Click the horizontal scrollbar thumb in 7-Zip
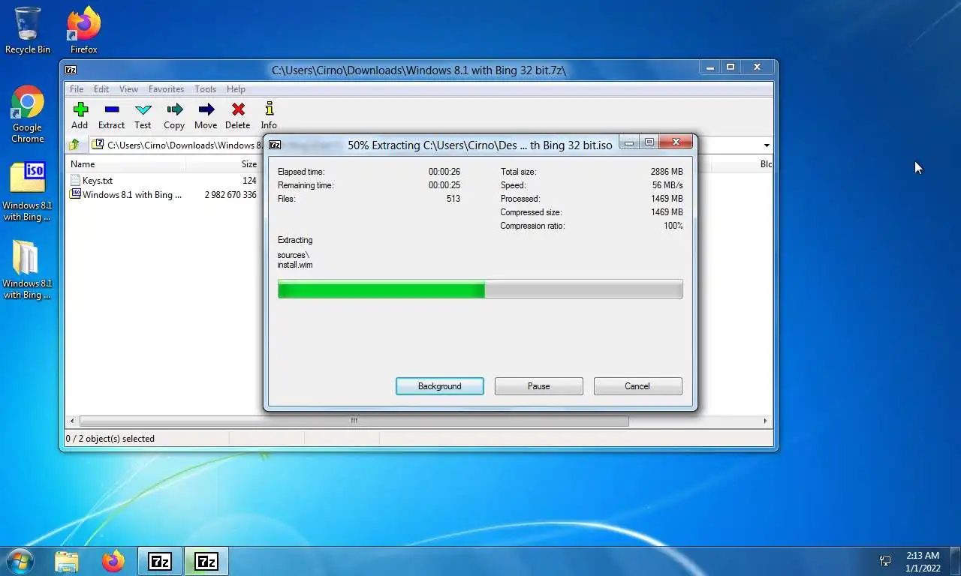961x576 pixels. point(354,421)
